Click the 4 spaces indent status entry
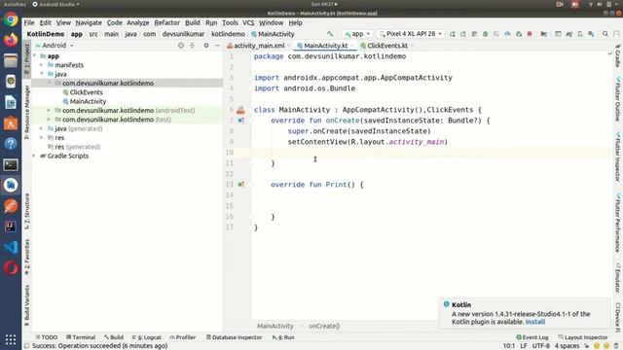The image size is (623, 350). [567, 346]
